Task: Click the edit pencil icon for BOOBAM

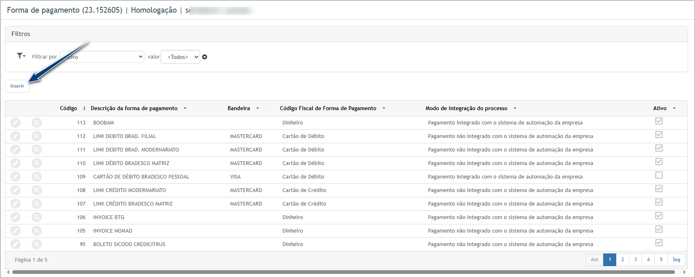Action: (x=15, y=122)
